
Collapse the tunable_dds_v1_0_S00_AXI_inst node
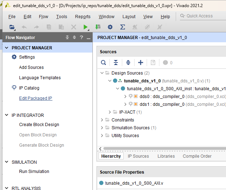[x=118, y=88]
